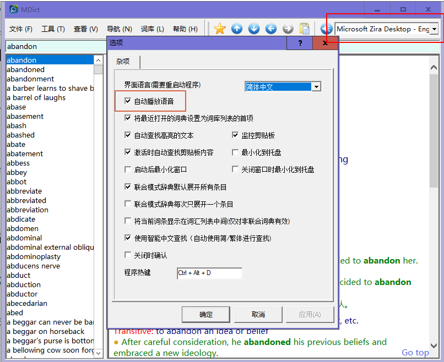This screenshot has width=444, height=362.
Task: Click the speaker pronunciation icon
Action: point(327,29)
